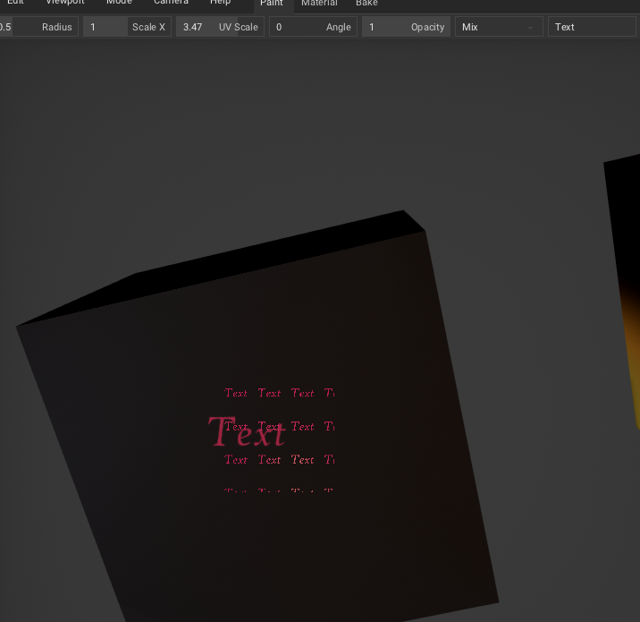Switch to the Paint tab
Image resolution: width=640 pixels, height=622 pixels.
point(272,4)
